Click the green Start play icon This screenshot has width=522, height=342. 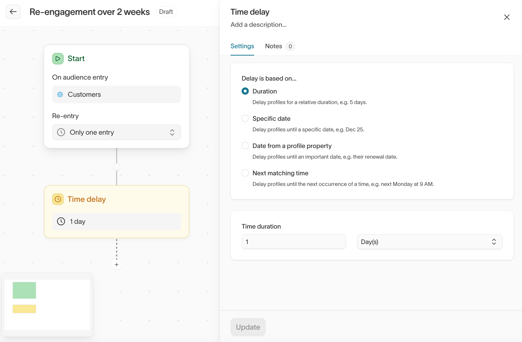58,59
